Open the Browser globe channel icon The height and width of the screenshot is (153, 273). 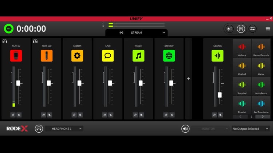coord(169,56)
